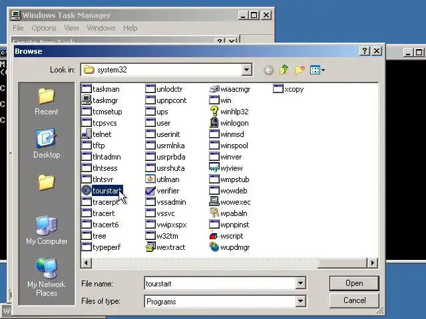Click the verifier checkmark icon
Image resolution: width=426 pixels, height=319 pixels.
(150, 191)
